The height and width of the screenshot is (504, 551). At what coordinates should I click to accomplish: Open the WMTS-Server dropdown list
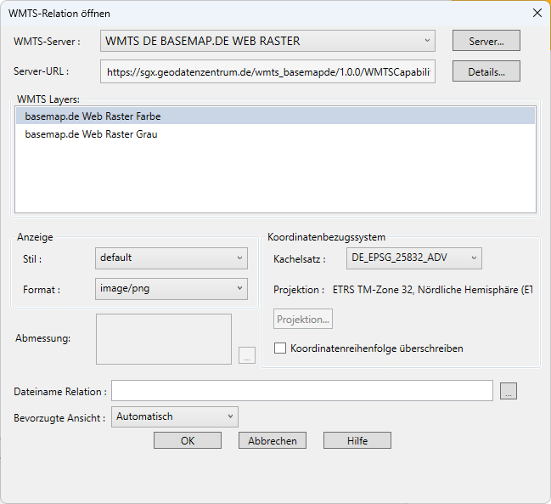267,41
